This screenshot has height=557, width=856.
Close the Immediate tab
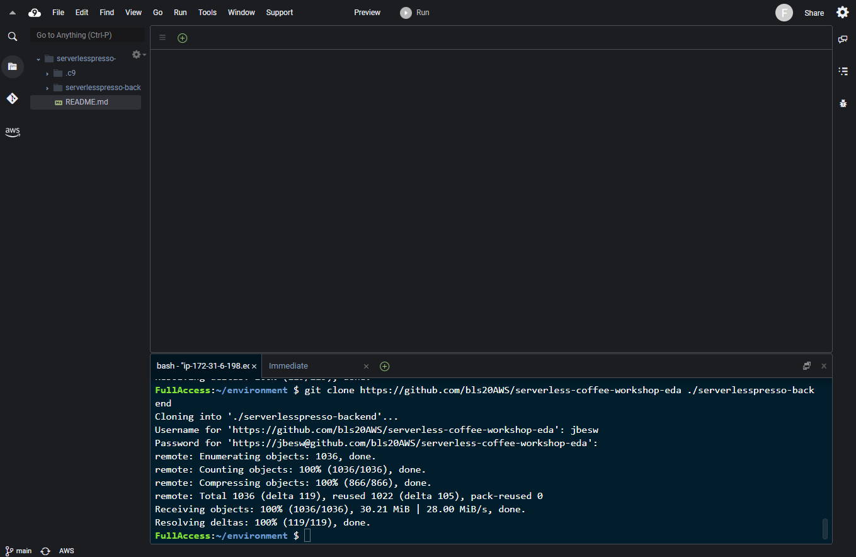[x=366, y=366]
